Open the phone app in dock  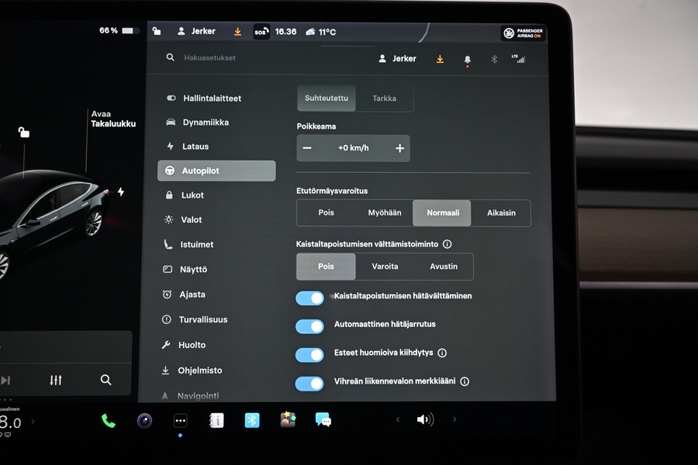click(x=109, y=420)
